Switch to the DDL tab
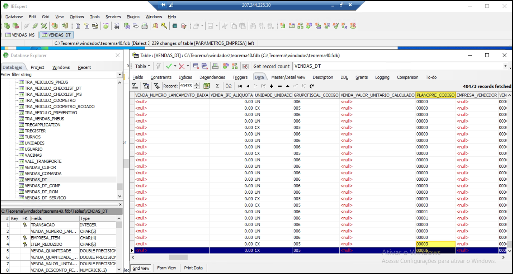Image resolution: width=513 pixels, height=274 pixels. coord(344,77)
